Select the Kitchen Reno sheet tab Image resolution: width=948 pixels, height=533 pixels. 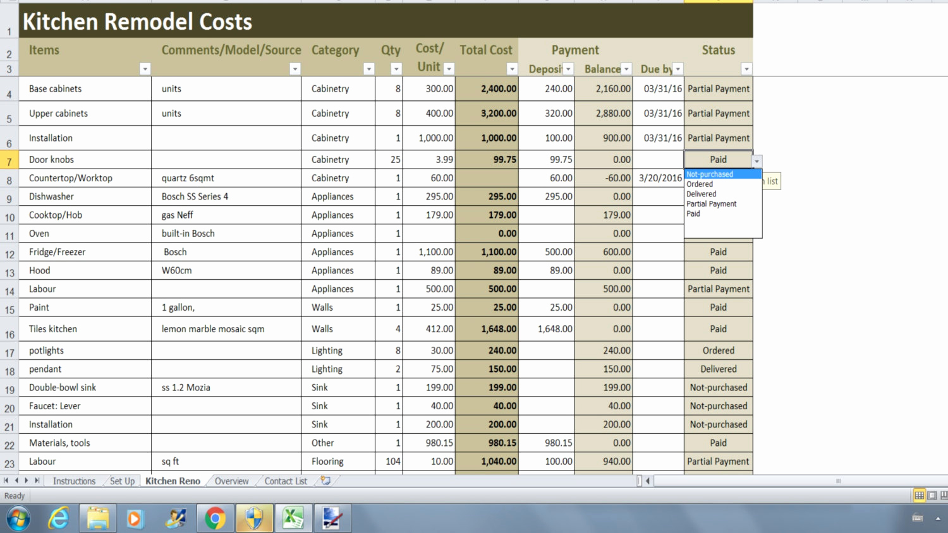point(173,481)
